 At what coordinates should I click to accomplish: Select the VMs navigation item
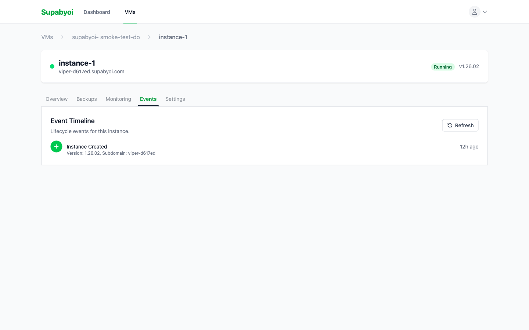click(130, 12)
